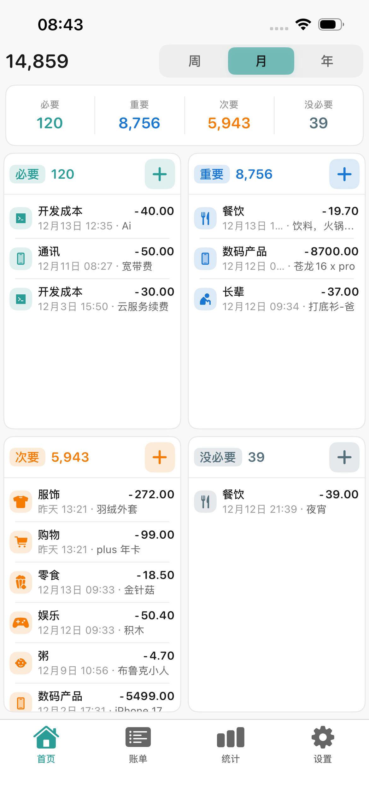This screenshot has width=369, height=798.
Task: Go to the 首页 home tab
Action: click(x=46, y=744)
